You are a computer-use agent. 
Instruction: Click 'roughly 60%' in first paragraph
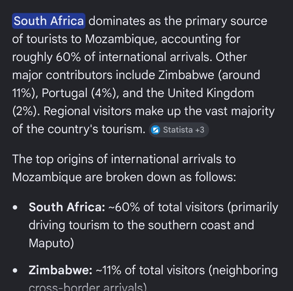point(46,57)
